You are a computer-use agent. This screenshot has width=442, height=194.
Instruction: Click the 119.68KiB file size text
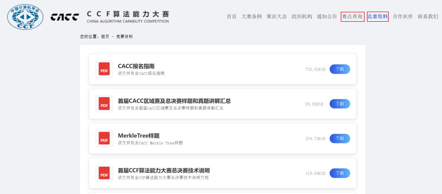[x=315, y=174]
